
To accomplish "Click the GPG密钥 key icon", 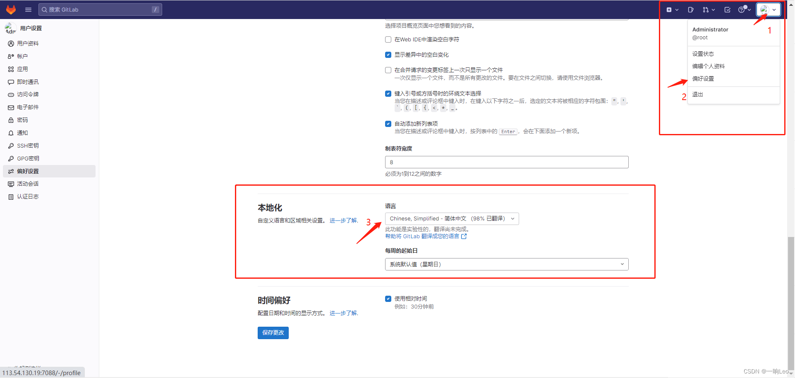I will 11,158.
